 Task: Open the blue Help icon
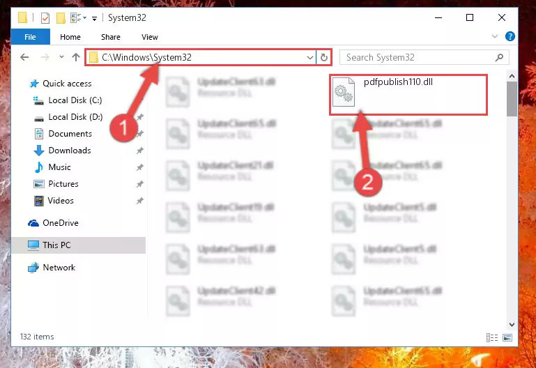510,36
